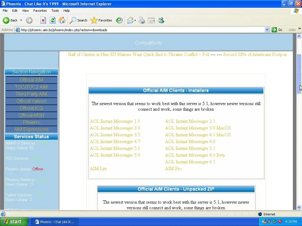Screen dimensions: 302x226
Task: Open the AIM Expressions navigation link
Action: tap(31, 129)
